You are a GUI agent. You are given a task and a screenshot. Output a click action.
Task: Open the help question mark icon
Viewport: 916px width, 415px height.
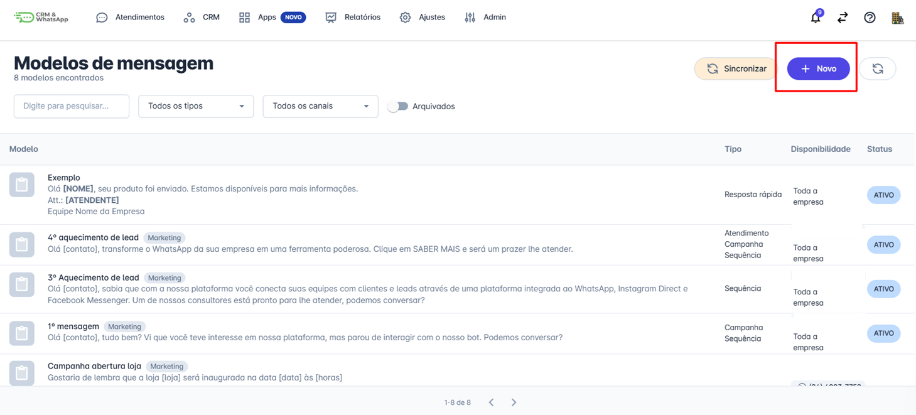coord(870,18)
